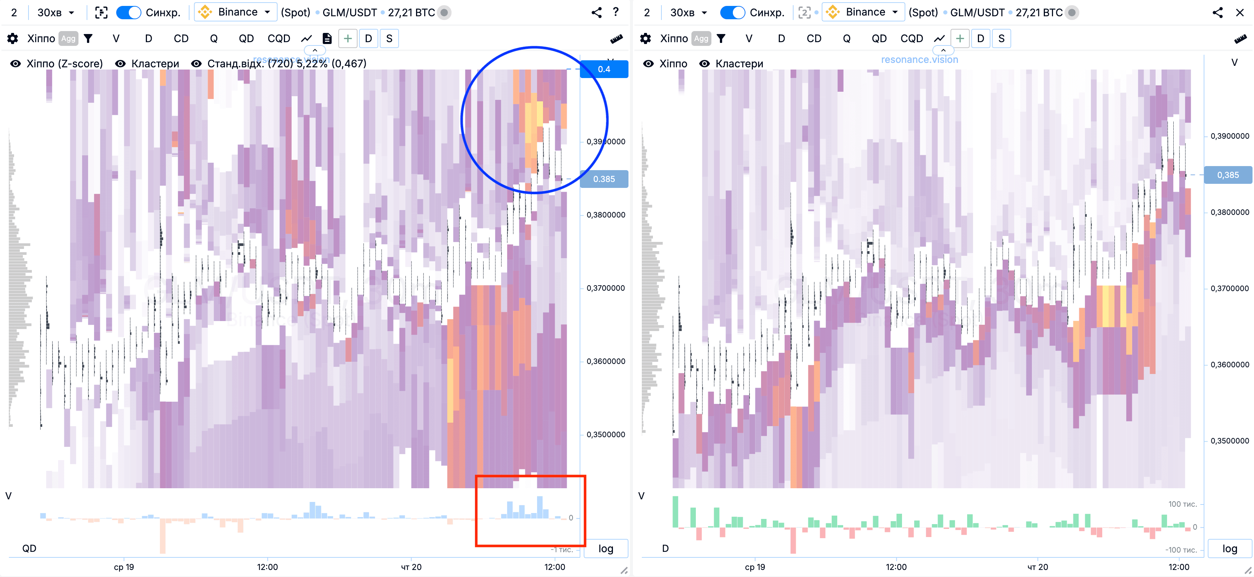The width and height of the screenshot is (1254, 577).
Task: Select D mode in right toolbar
Action: [781, 38]
